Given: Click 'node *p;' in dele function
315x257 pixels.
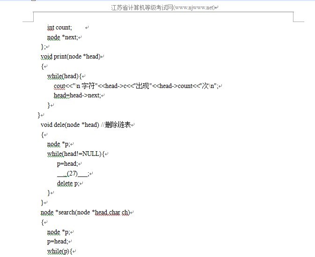Looking at the screenshot, I should 59,144.
